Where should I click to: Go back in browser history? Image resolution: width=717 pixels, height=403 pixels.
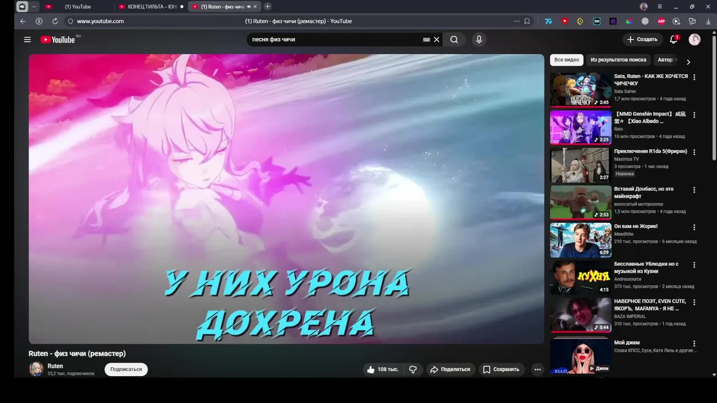click(x=22, y=21)
